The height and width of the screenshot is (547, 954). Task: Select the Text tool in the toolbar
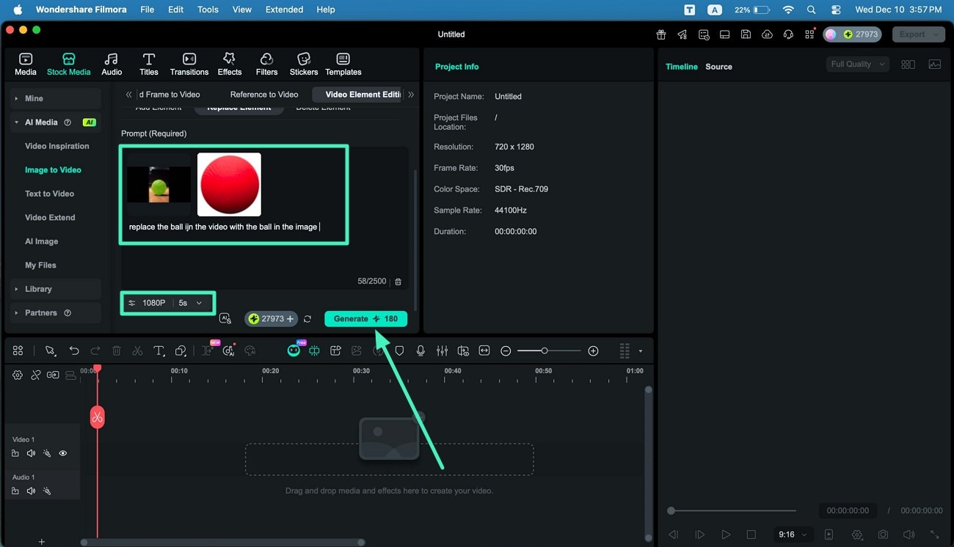tap(159, 350)
